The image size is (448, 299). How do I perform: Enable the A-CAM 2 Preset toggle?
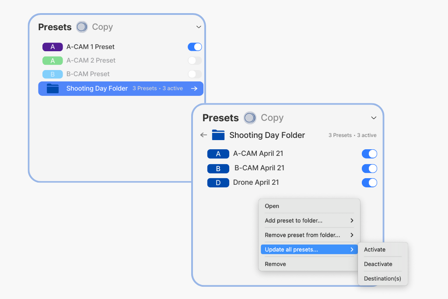coord(195,60)
